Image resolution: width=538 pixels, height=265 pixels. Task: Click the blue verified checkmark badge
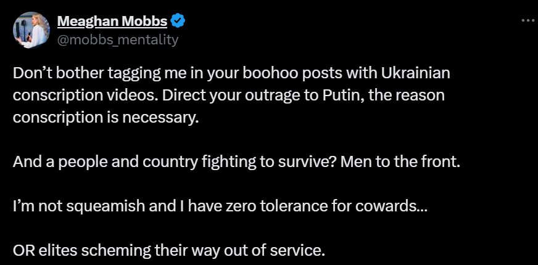click(x=178, y=22)
